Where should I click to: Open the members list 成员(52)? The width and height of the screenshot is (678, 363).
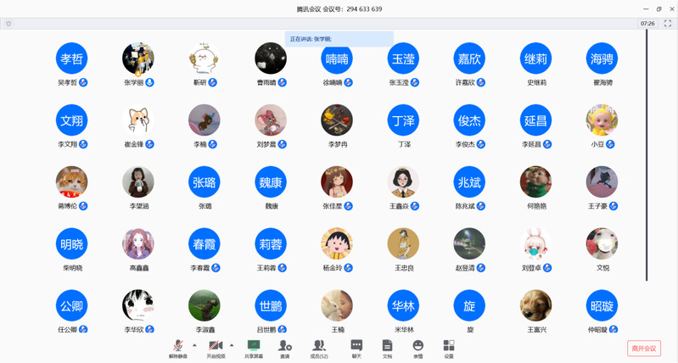coord(319,345)
